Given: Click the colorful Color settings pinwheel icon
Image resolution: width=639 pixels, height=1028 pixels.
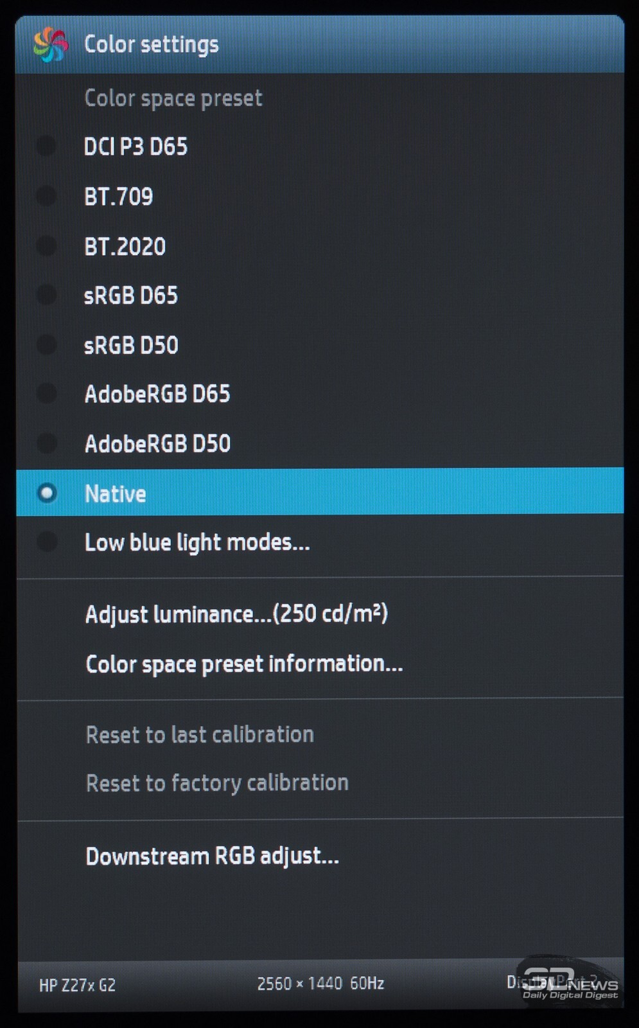Looking at the screenshot, I should (x=51, y=45).
